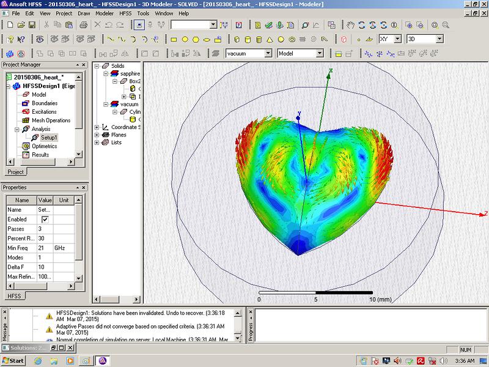Click the Print toolbar icon
Viewport: 489px width, 367px height.
[84, 25]
